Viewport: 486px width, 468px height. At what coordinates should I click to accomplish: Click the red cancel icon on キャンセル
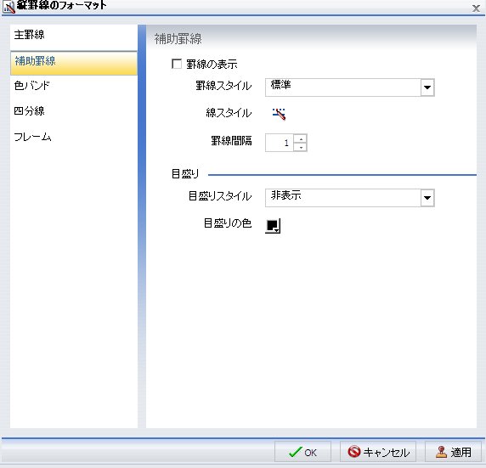[x=353, y=452]
